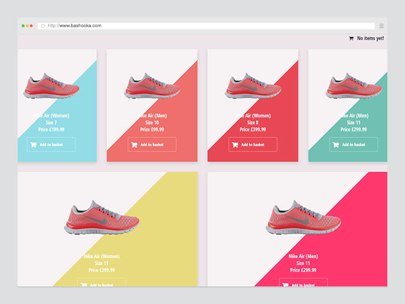
Task: Click 'Nike Air (Men)' title on coral card
Action: click(152, 116)
